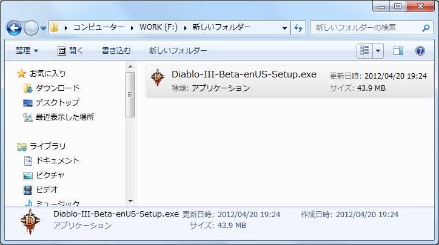The image size is (439, 245).
Task: Open ピクチャ library
Action: [50, 175]
